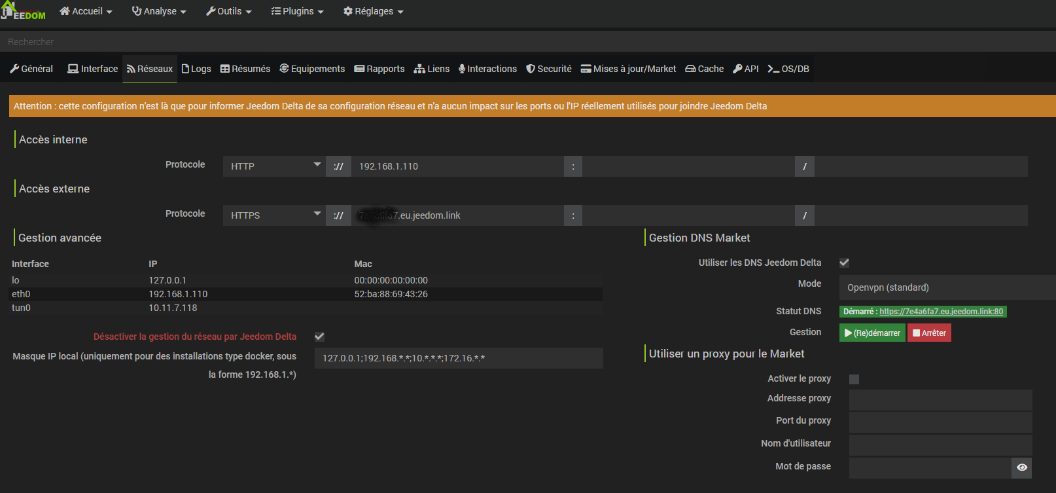The height and width of the screenshot is (493, 1056).
Task: Switch to the Général tab
Action: coord(31,69)
